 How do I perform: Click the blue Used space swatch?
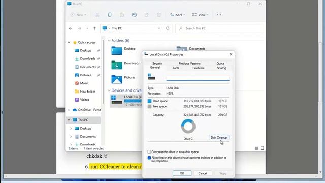pyautogui.click(x=149, y=101)
